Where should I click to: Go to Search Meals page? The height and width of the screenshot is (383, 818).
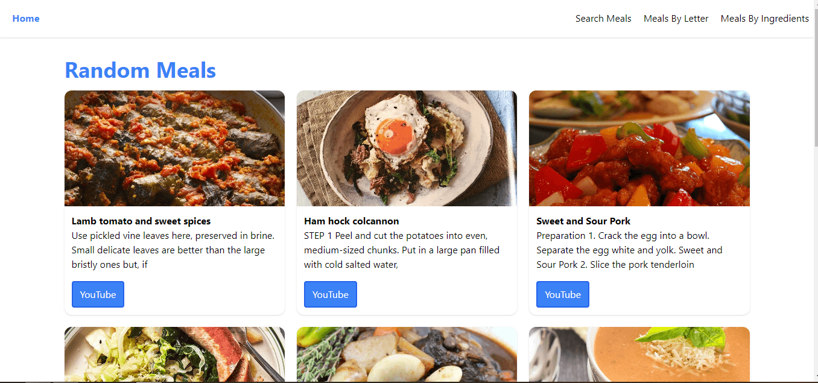click(x=603, y=19)
